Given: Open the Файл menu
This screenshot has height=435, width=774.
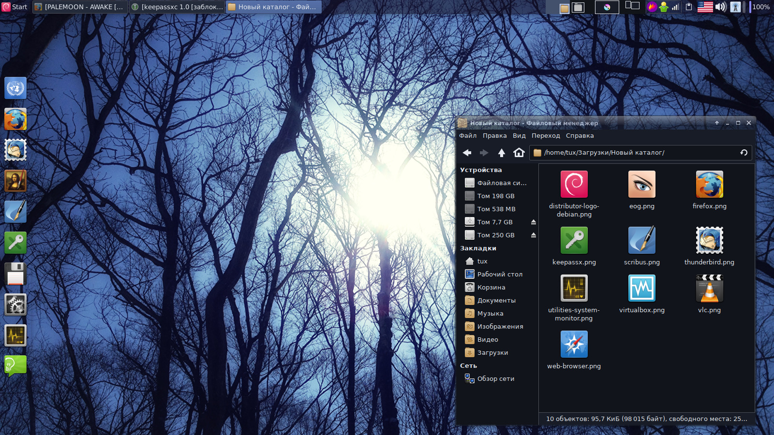Looking at the screenshot, I should (x=468, y=136).
